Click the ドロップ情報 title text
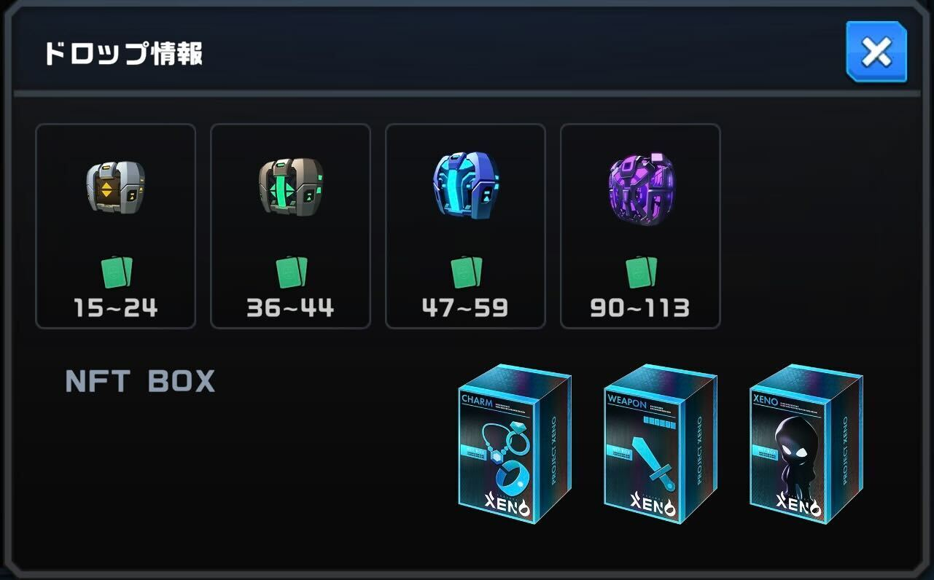This screenshot has height=580, width=934. pyautogui.click(x=122, y=53)
